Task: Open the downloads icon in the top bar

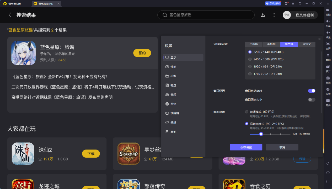Action: [x=263, y=15]
